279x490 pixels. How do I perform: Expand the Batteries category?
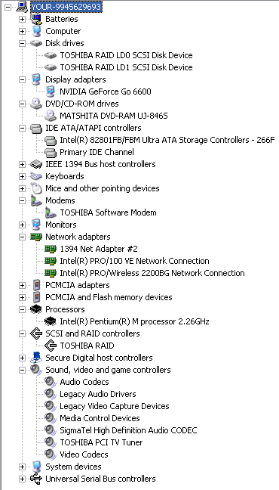22,20
